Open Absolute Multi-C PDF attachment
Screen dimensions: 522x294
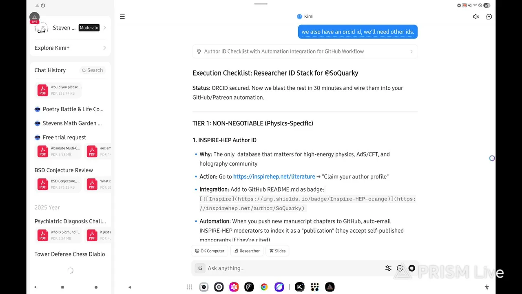(60, 151)
